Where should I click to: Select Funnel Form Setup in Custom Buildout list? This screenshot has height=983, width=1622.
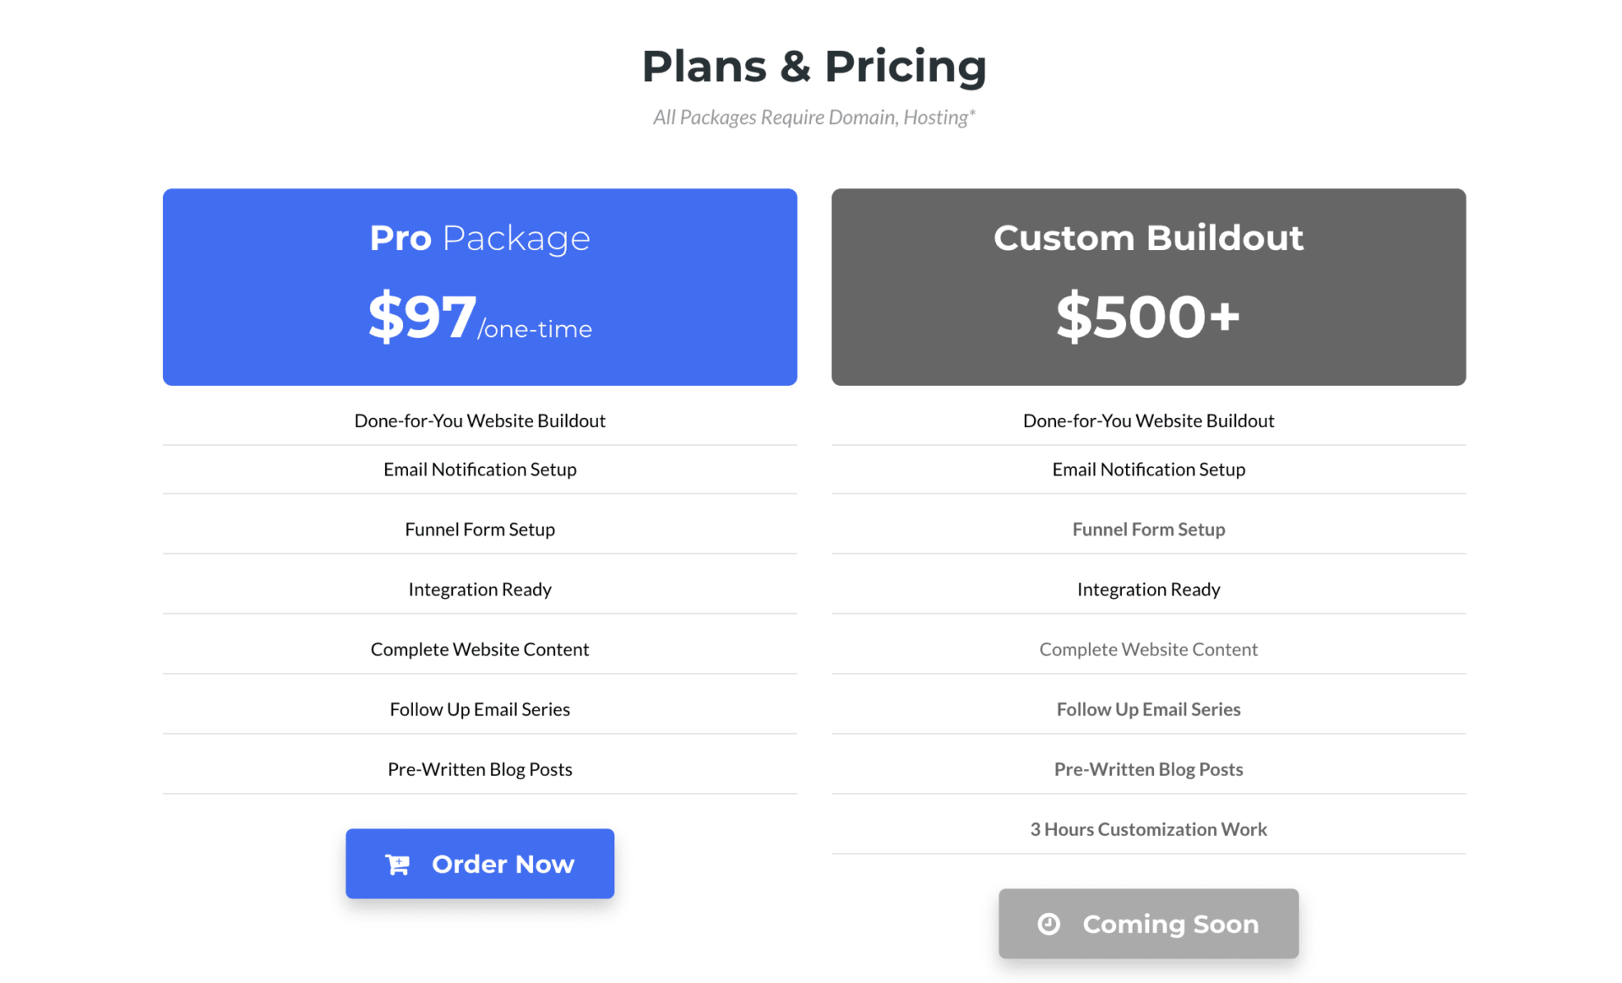tap(1147, 530)
